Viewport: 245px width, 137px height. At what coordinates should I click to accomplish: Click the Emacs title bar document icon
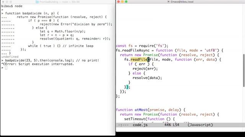pyautogui.click(x=168, y=2)
